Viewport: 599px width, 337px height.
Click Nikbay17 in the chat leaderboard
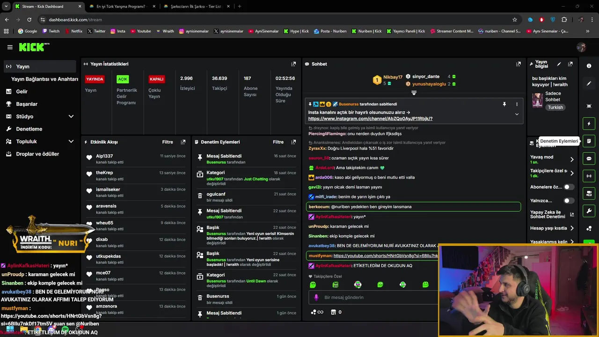point(393,77)
